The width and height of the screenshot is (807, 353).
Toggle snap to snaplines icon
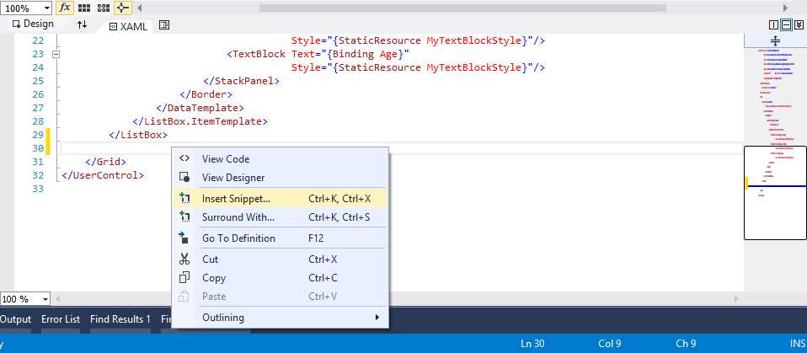(x=122, y=8)
